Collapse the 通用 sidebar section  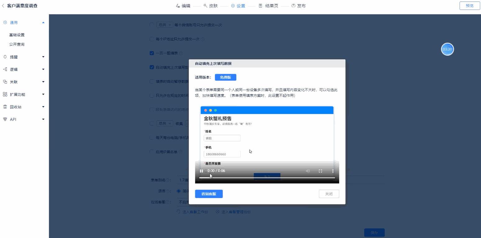(x=43, y=23)
